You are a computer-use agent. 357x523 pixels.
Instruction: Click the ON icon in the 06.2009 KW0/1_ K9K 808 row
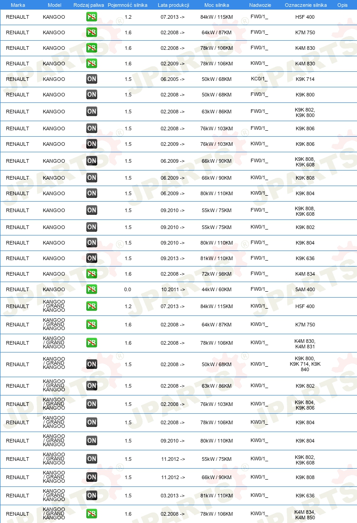[x=92, y=178]
